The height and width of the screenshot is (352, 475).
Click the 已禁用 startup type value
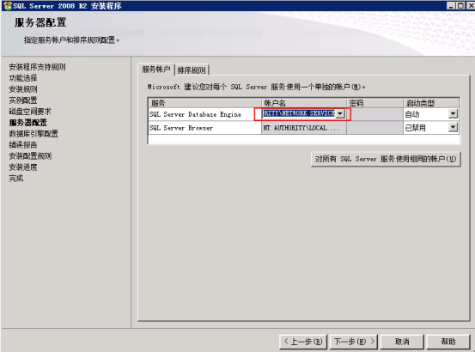[x=416, y=128]
